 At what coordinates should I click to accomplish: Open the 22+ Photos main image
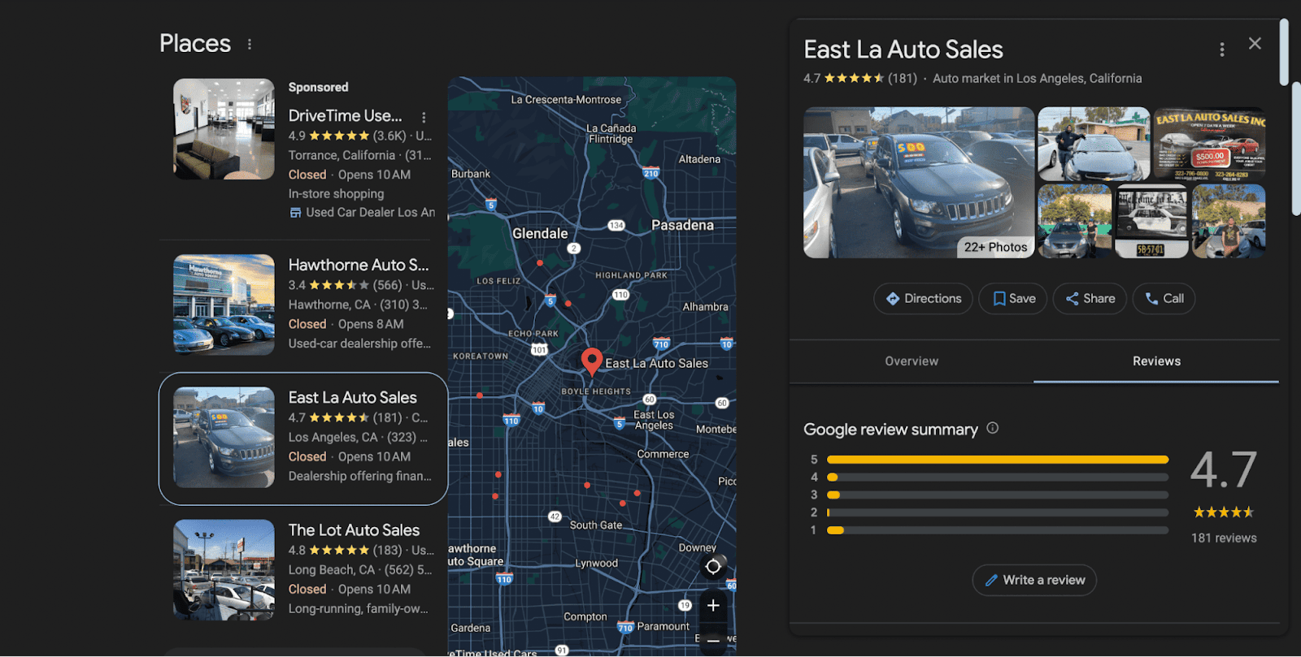(x=919, y=183)
